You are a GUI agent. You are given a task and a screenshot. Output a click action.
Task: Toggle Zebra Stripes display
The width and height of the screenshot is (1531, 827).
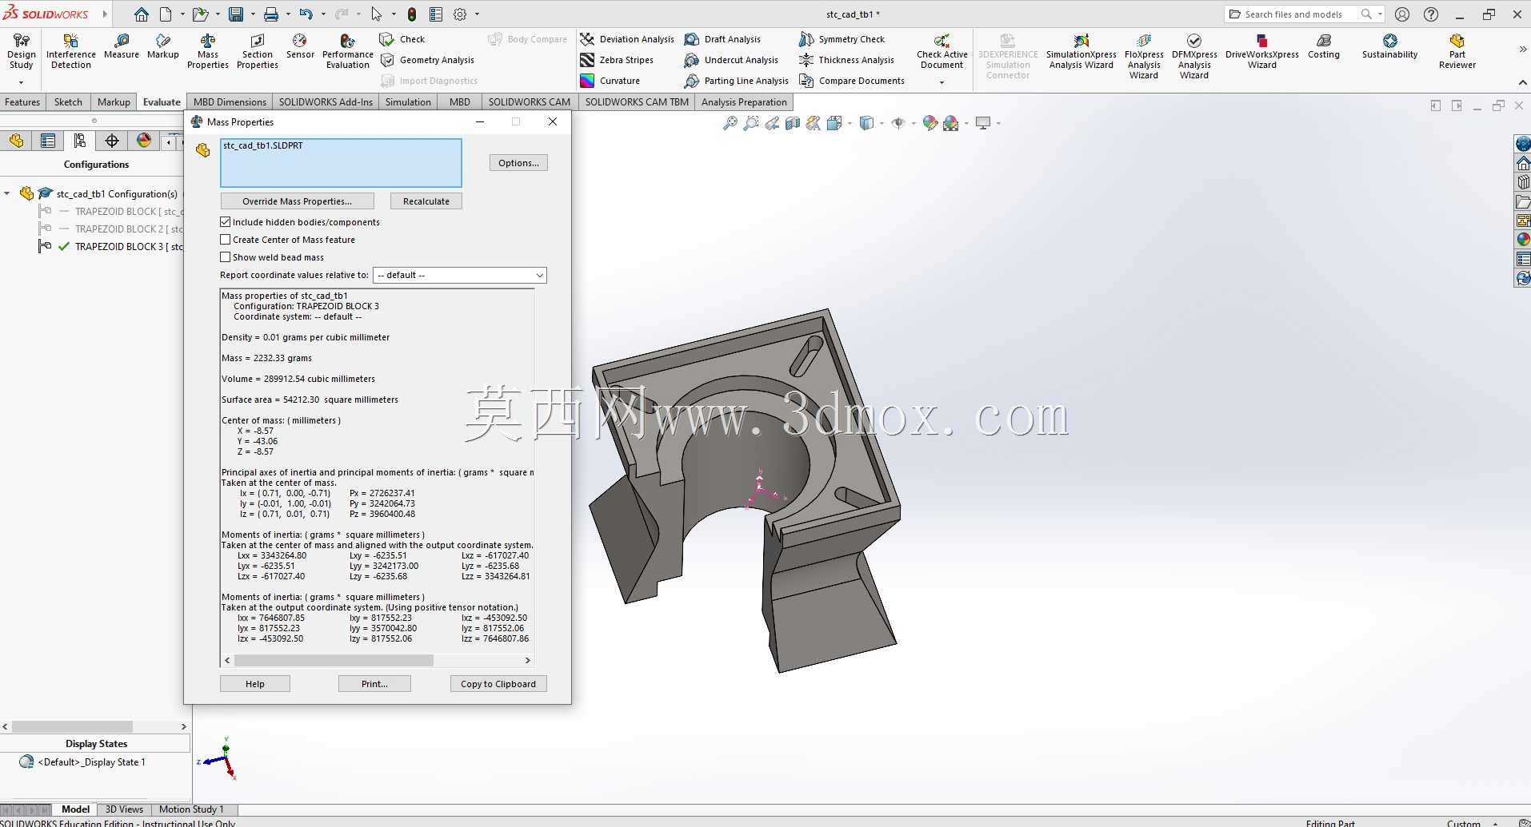[x=617, y=60]
